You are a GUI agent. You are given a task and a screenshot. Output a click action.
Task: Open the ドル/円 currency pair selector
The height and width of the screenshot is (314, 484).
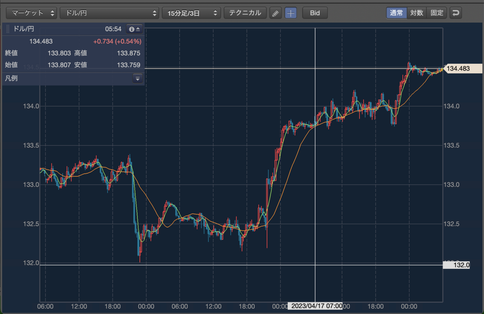point(109,13)
